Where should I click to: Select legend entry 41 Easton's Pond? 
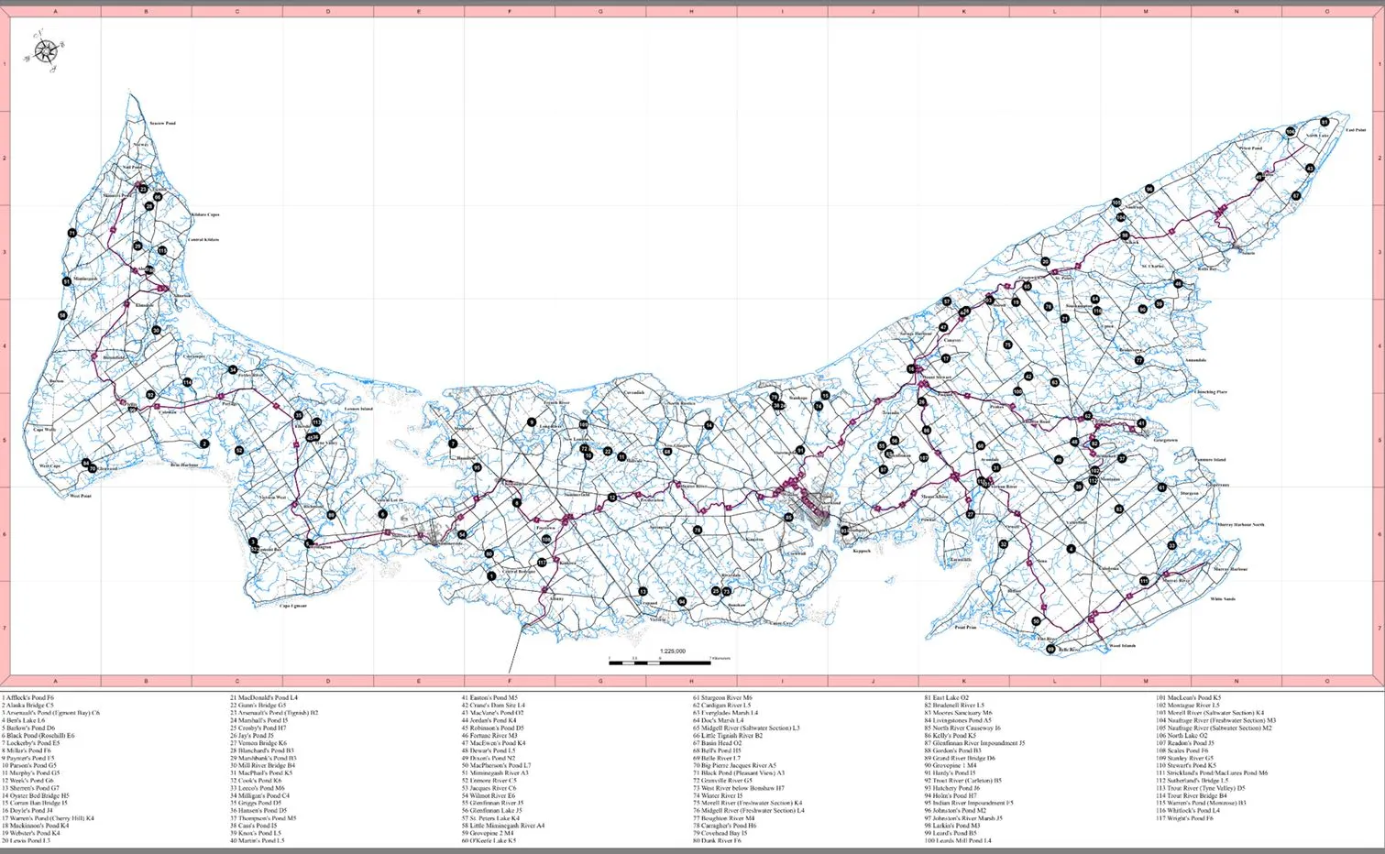[489, 698]
